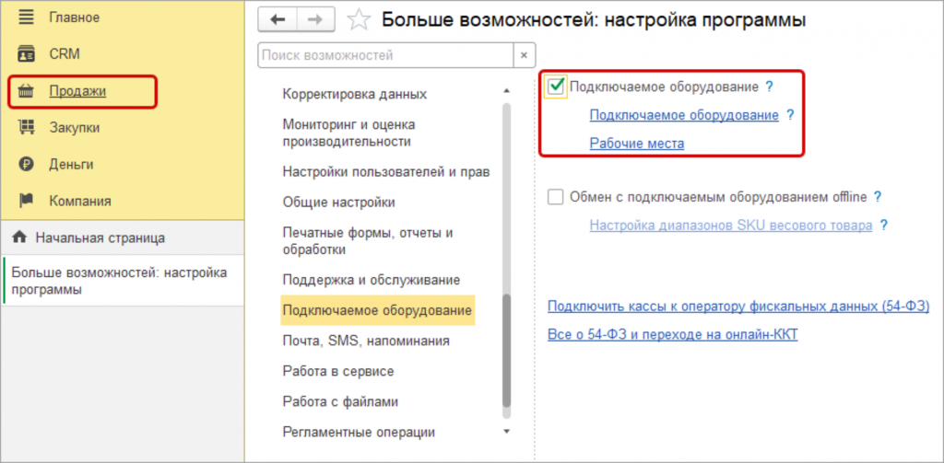Screen dimensions: 944x463
Task: Open the Рабочие места link
Action: (x=636, y=144)
